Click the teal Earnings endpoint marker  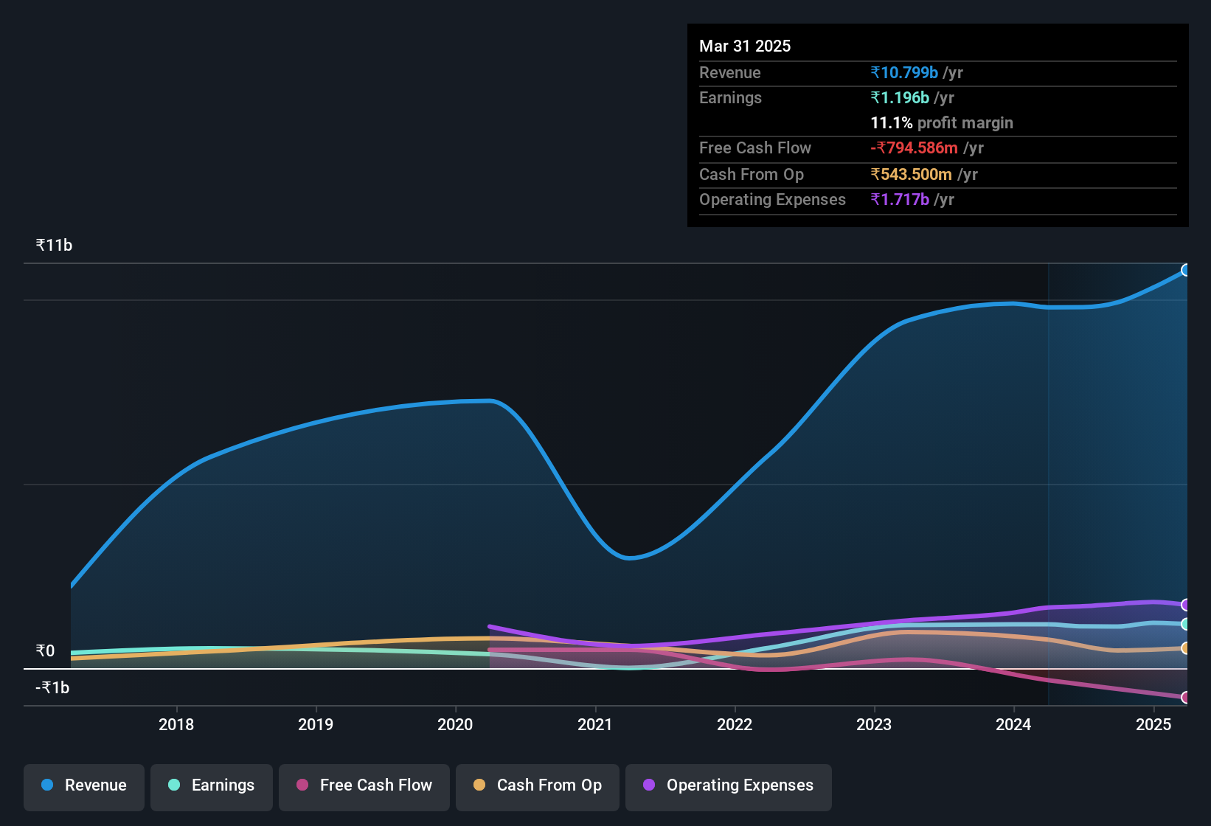point(1185,624)
